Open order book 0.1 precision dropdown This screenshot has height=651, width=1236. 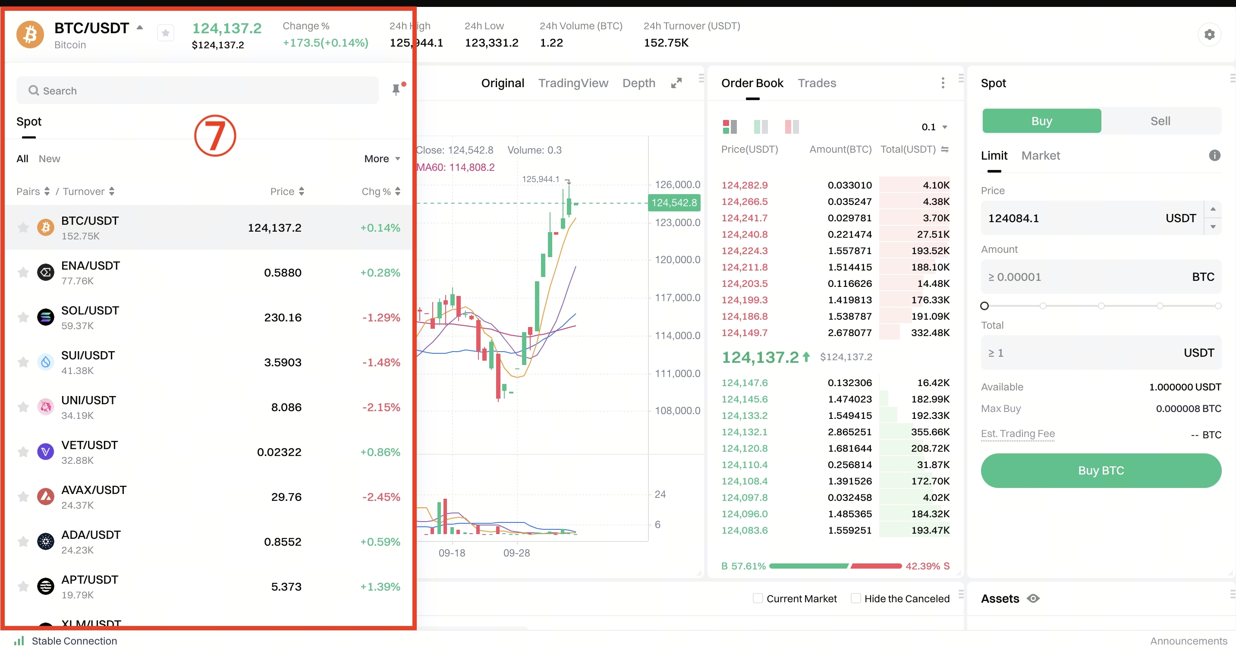coord(934,127)
